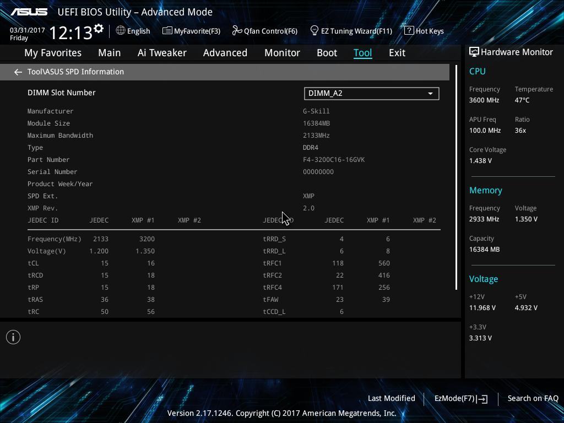Open Search on FAQ
The width and height of the screenshot is (564, 423).
(533, 398)
